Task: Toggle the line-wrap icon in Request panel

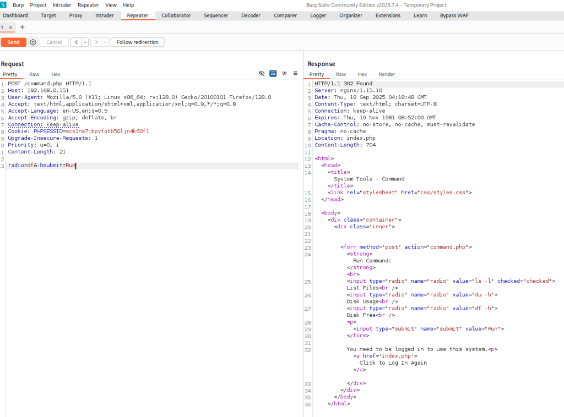Action: [273, 74]
